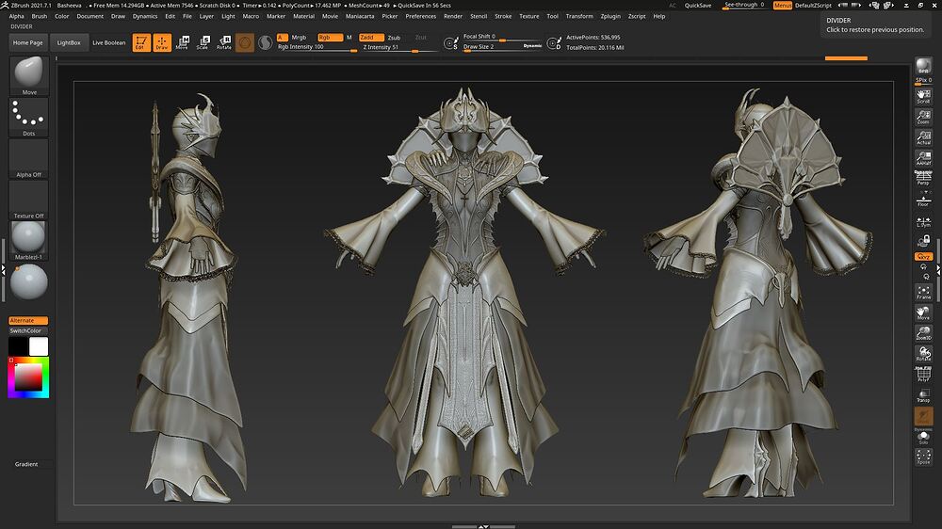Screen dimensions: 942x529
Task: Click the Zoom canvas icon
Action: coord(923,117)
